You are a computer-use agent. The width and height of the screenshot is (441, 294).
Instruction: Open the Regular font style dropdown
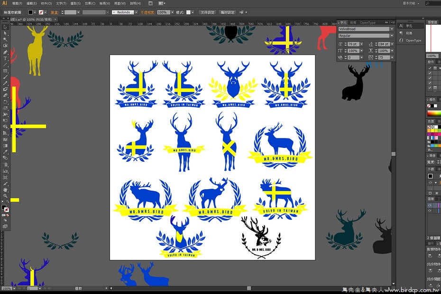click(392, 36)
